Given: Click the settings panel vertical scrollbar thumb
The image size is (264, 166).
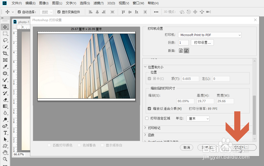Looking at the screenshot, I should click(254, 115).
